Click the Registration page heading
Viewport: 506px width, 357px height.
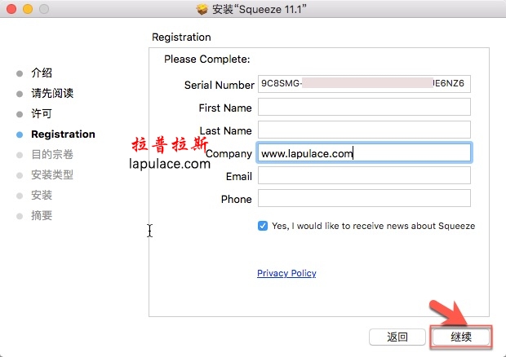(181, 37)
